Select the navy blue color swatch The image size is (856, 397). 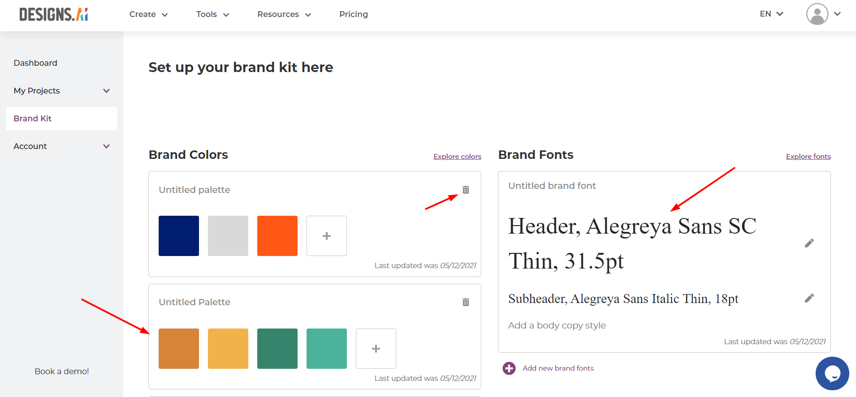178,236
